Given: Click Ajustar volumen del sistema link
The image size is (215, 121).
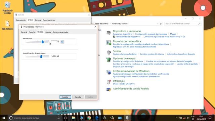Looking at the screenshot, I should coord(125,54).
